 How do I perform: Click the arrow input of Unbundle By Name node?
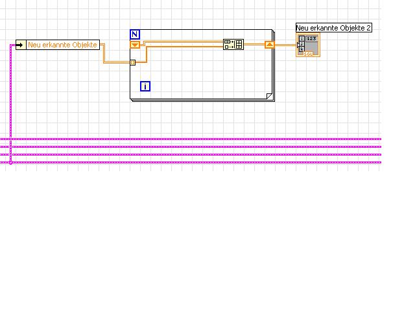(21, 45)
